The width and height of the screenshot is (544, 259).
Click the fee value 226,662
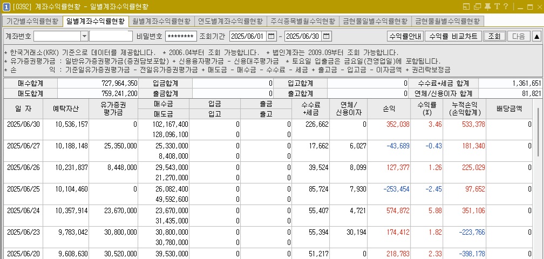pos(317,125)
